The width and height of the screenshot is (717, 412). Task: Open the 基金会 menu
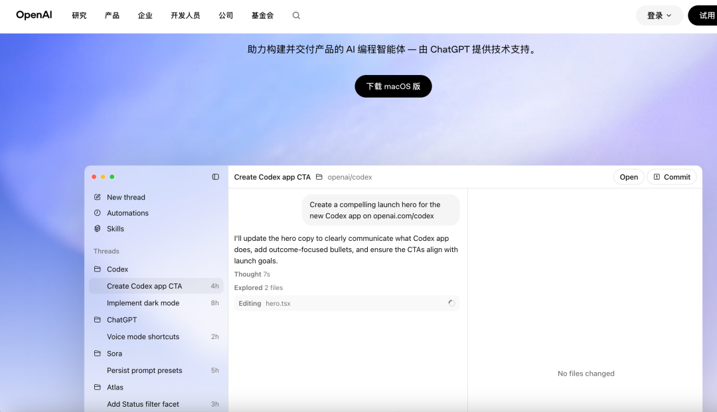click(x=262, y=15)
